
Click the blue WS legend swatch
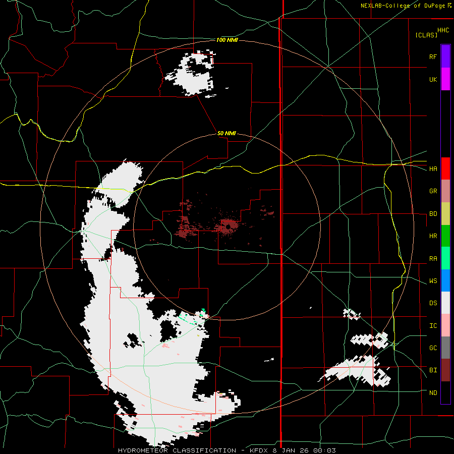pos(445,280)
